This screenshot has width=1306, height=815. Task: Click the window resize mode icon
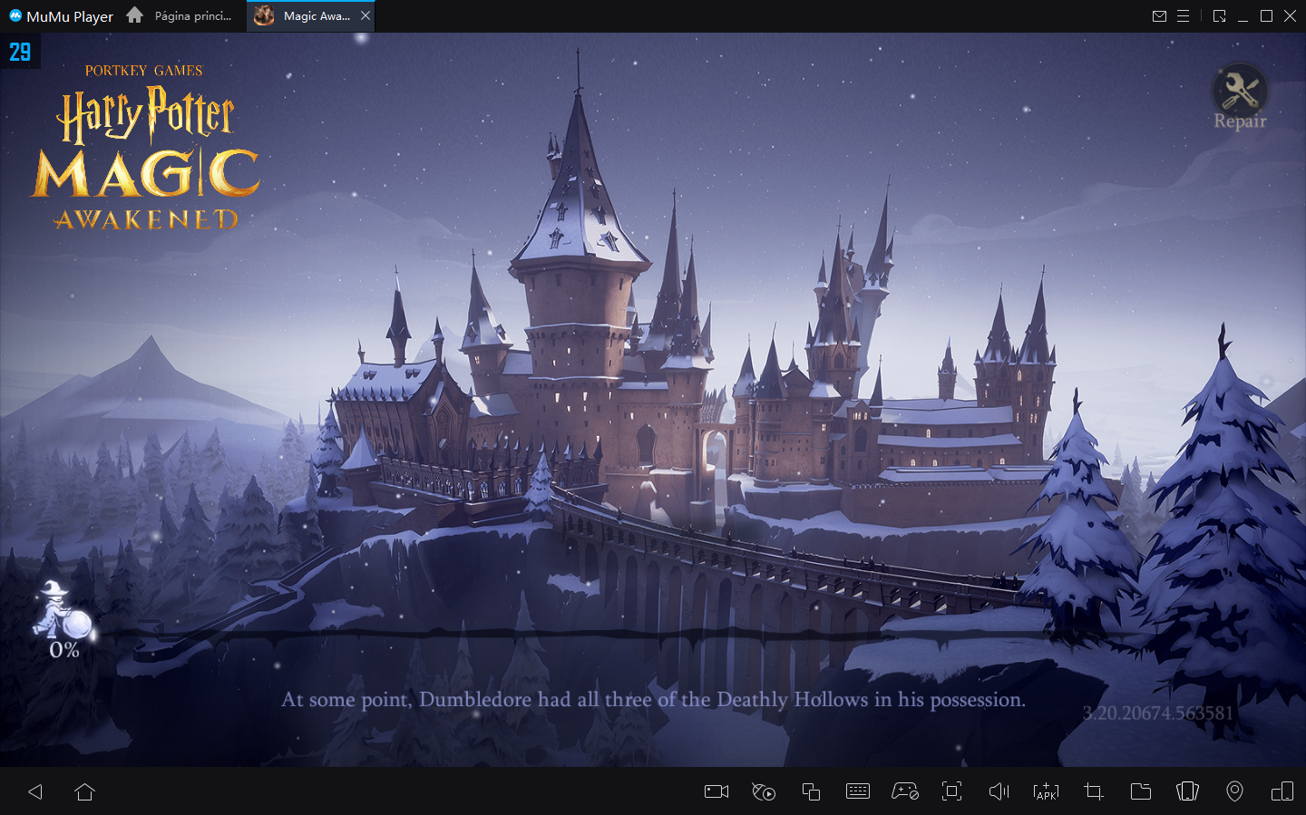click(x=1219, y=16)
